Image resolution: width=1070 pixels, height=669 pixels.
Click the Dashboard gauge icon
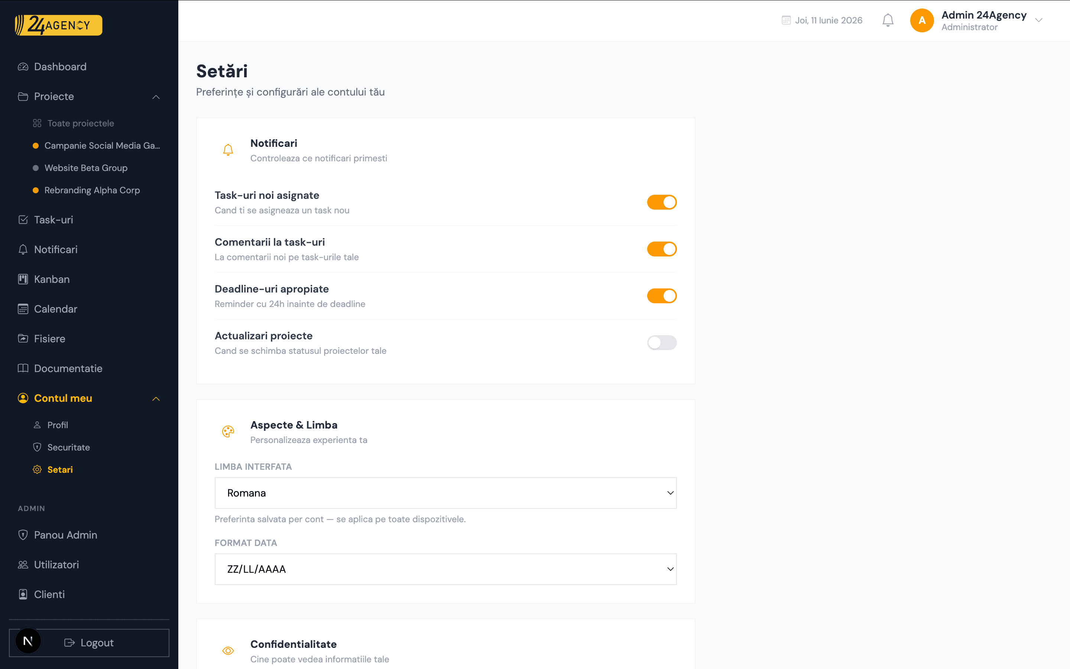(x=23, y=67)
